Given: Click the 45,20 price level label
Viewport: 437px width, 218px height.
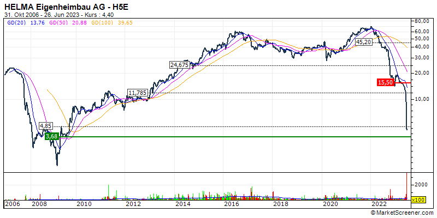Looking at the screenshot, I should [x=365, y=42].
